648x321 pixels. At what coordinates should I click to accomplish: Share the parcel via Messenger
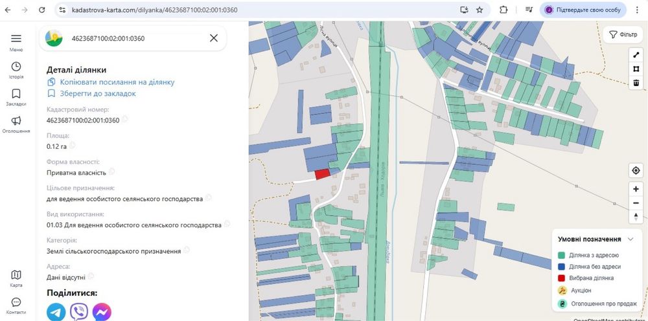102,311
